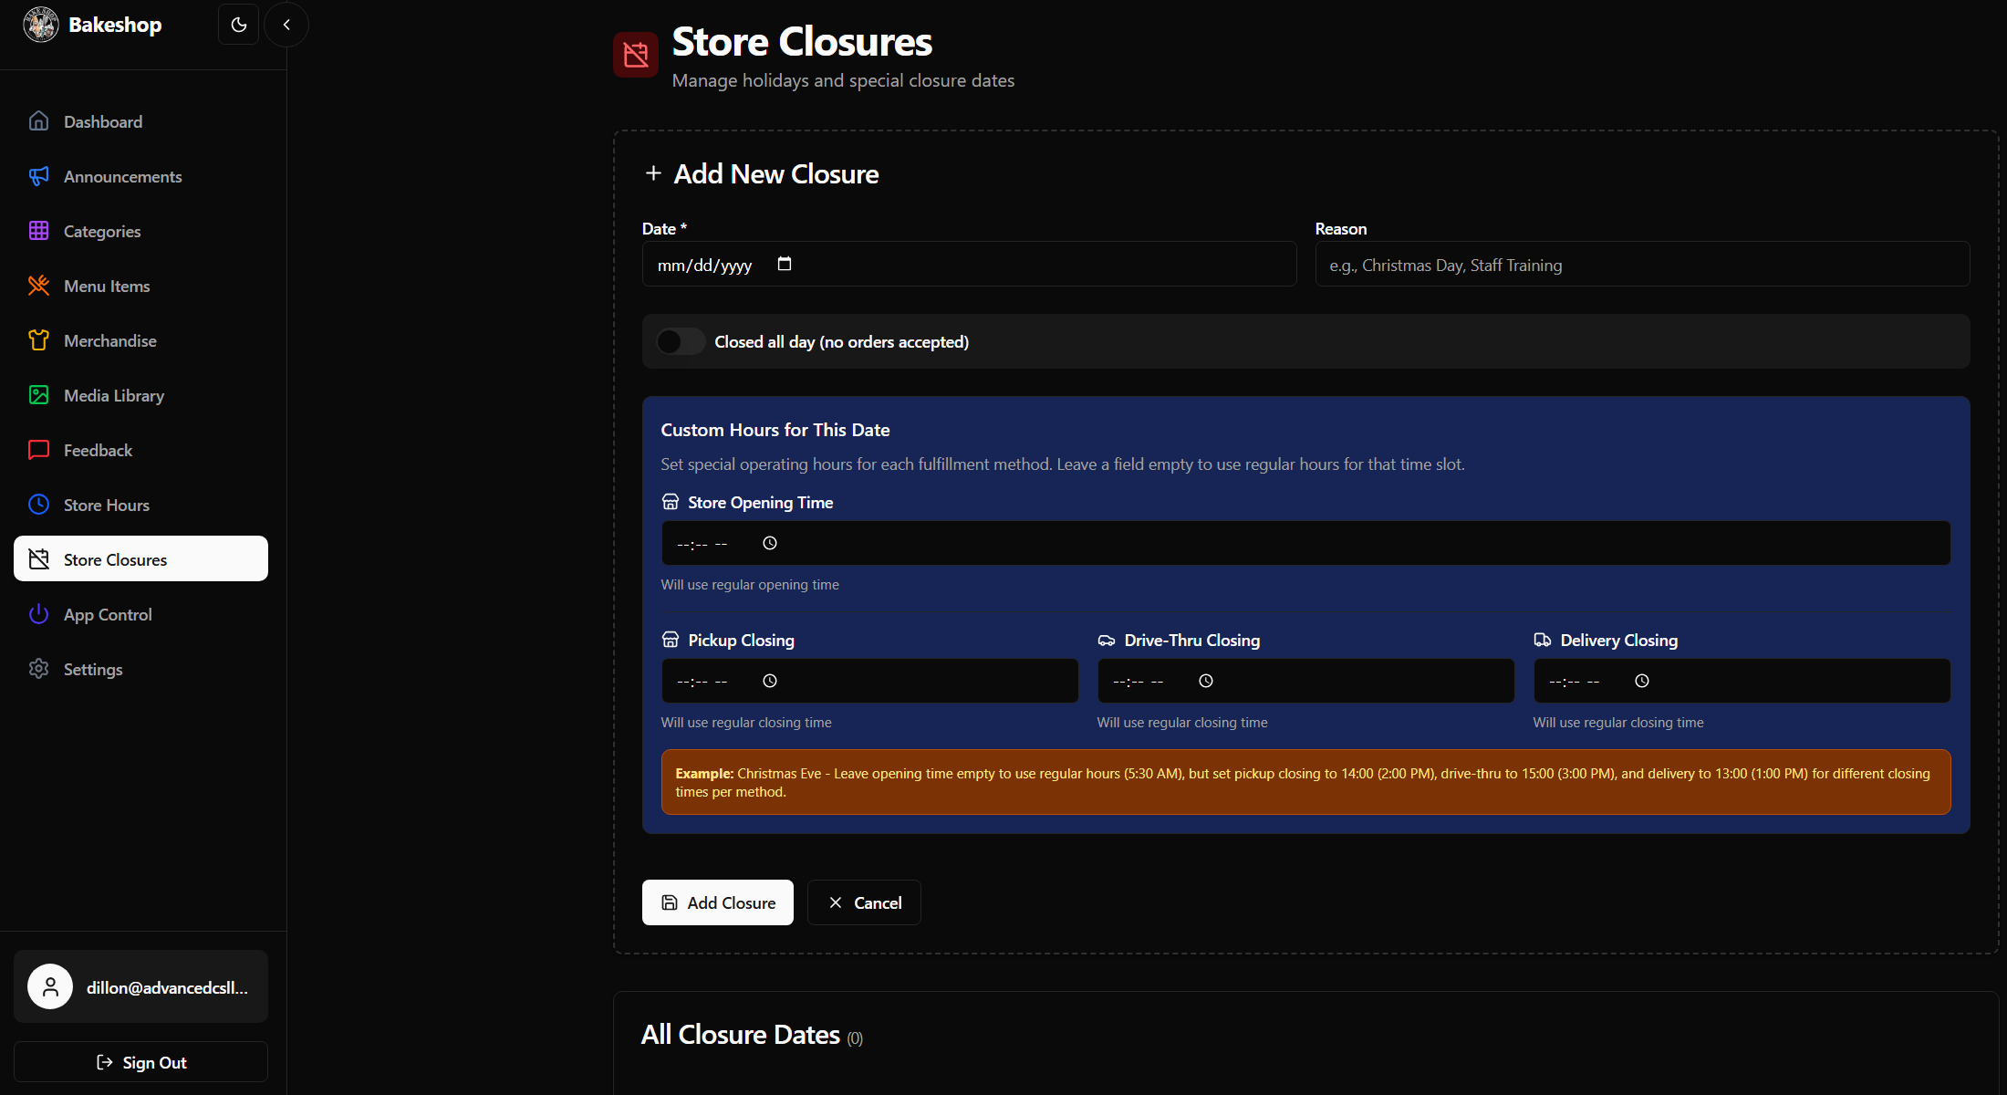Click the All Closure Dates heading
Viewport: 2007px width, 1095px height.
point(741,1035)
